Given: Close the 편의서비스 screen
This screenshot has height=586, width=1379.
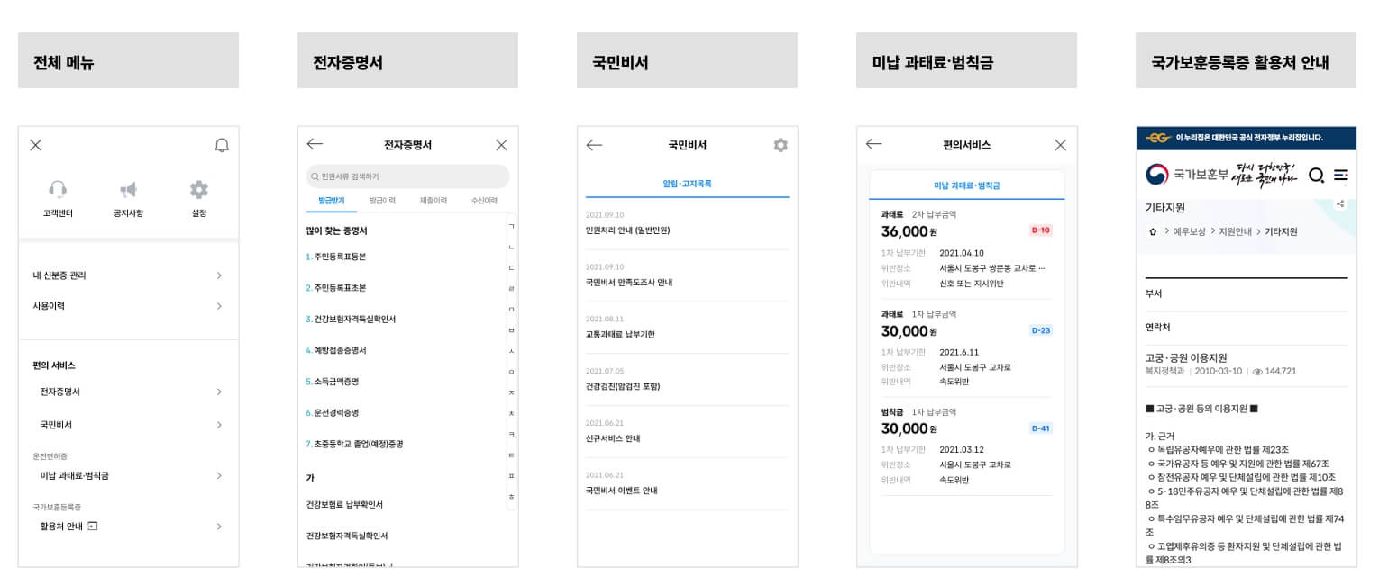Looking at the screenshot, I should click(x=1060, y=145).
